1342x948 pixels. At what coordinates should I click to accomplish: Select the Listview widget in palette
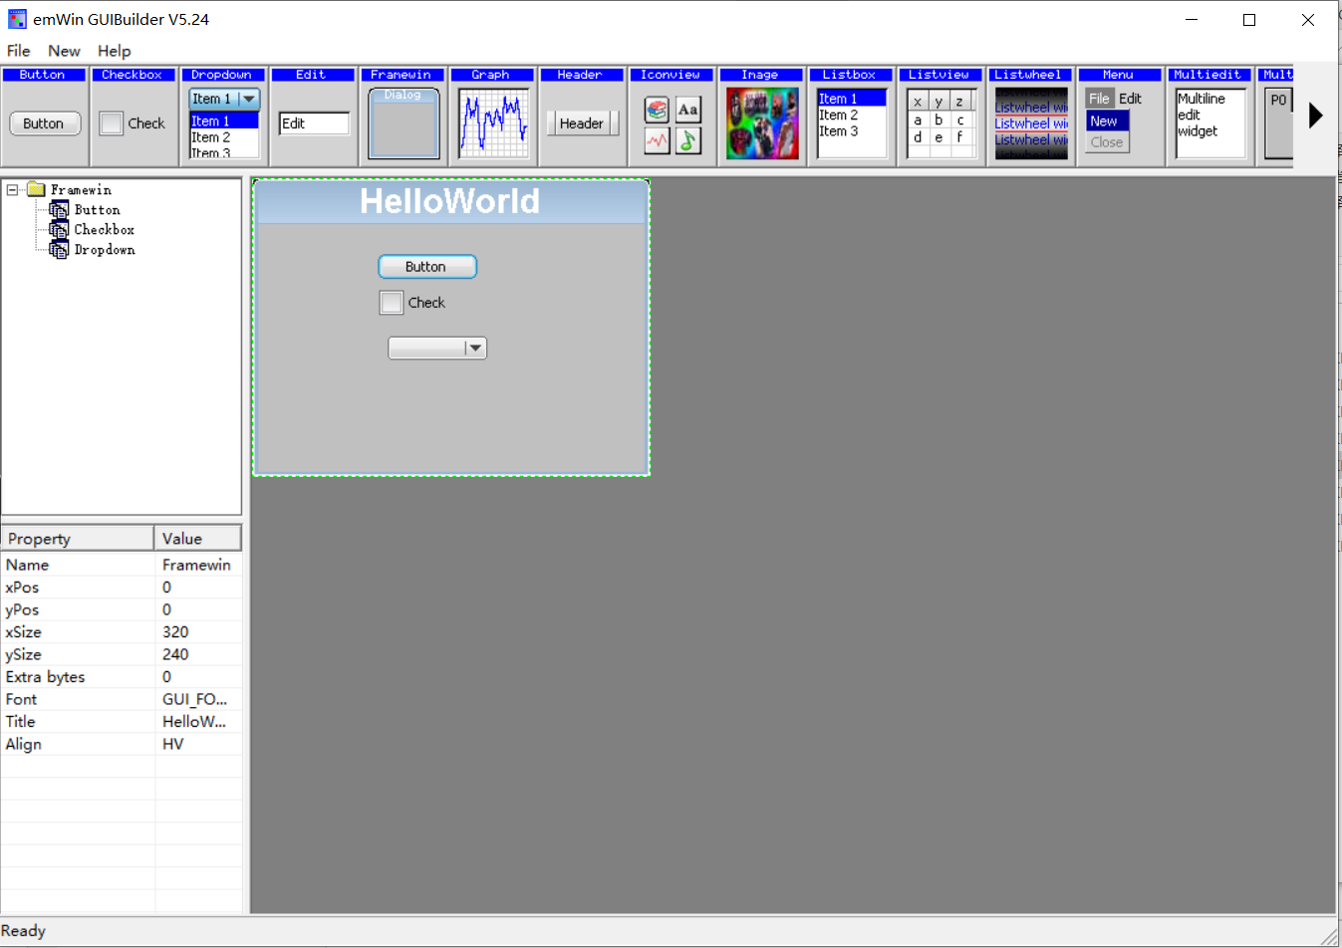[x=940, y=116]
